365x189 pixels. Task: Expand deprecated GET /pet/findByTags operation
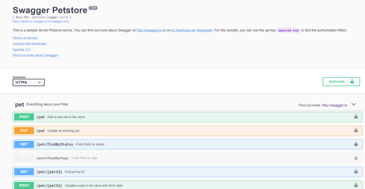pos(187,158)
